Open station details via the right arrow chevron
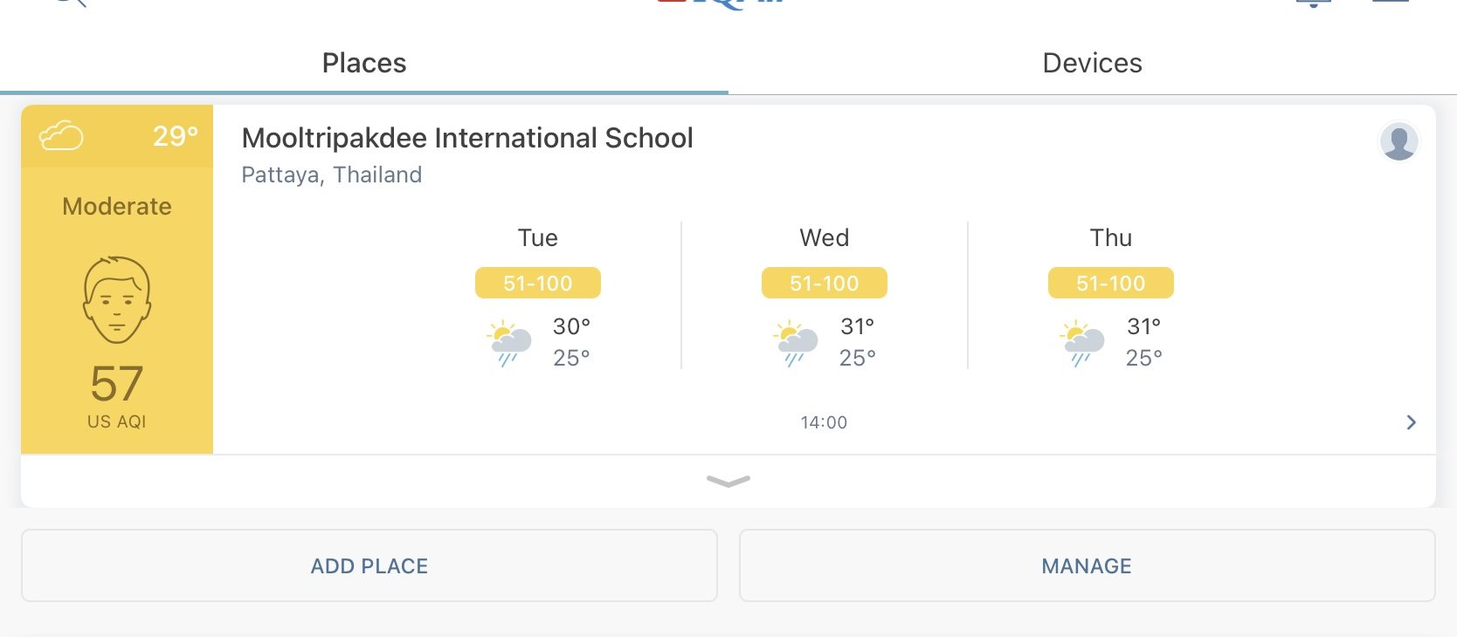 [x=1411, y=422]
